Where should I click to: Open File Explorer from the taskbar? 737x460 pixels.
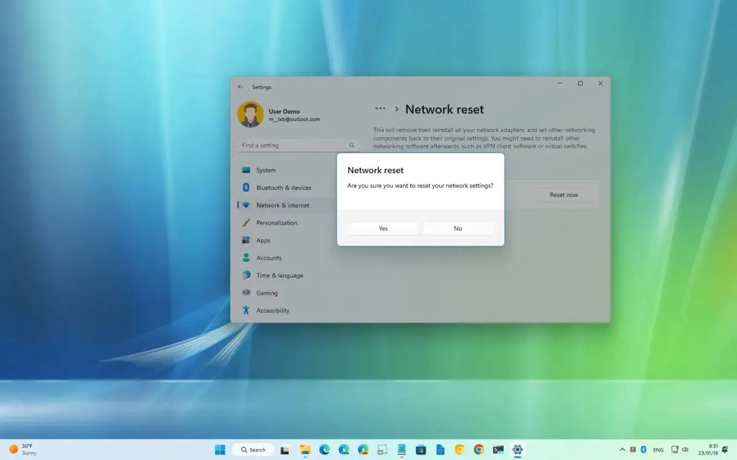tap(304, 450)
